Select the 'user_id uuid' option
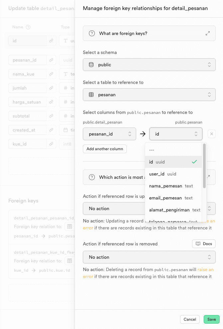The width and height of the screenshot is (223, 329). [x=173, y=174]
